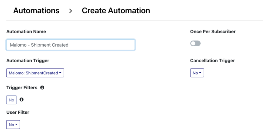The height and width of the screenshot is (140, 263).
Task: Enable the Once Per Subscriber switch
Action: 195,43
